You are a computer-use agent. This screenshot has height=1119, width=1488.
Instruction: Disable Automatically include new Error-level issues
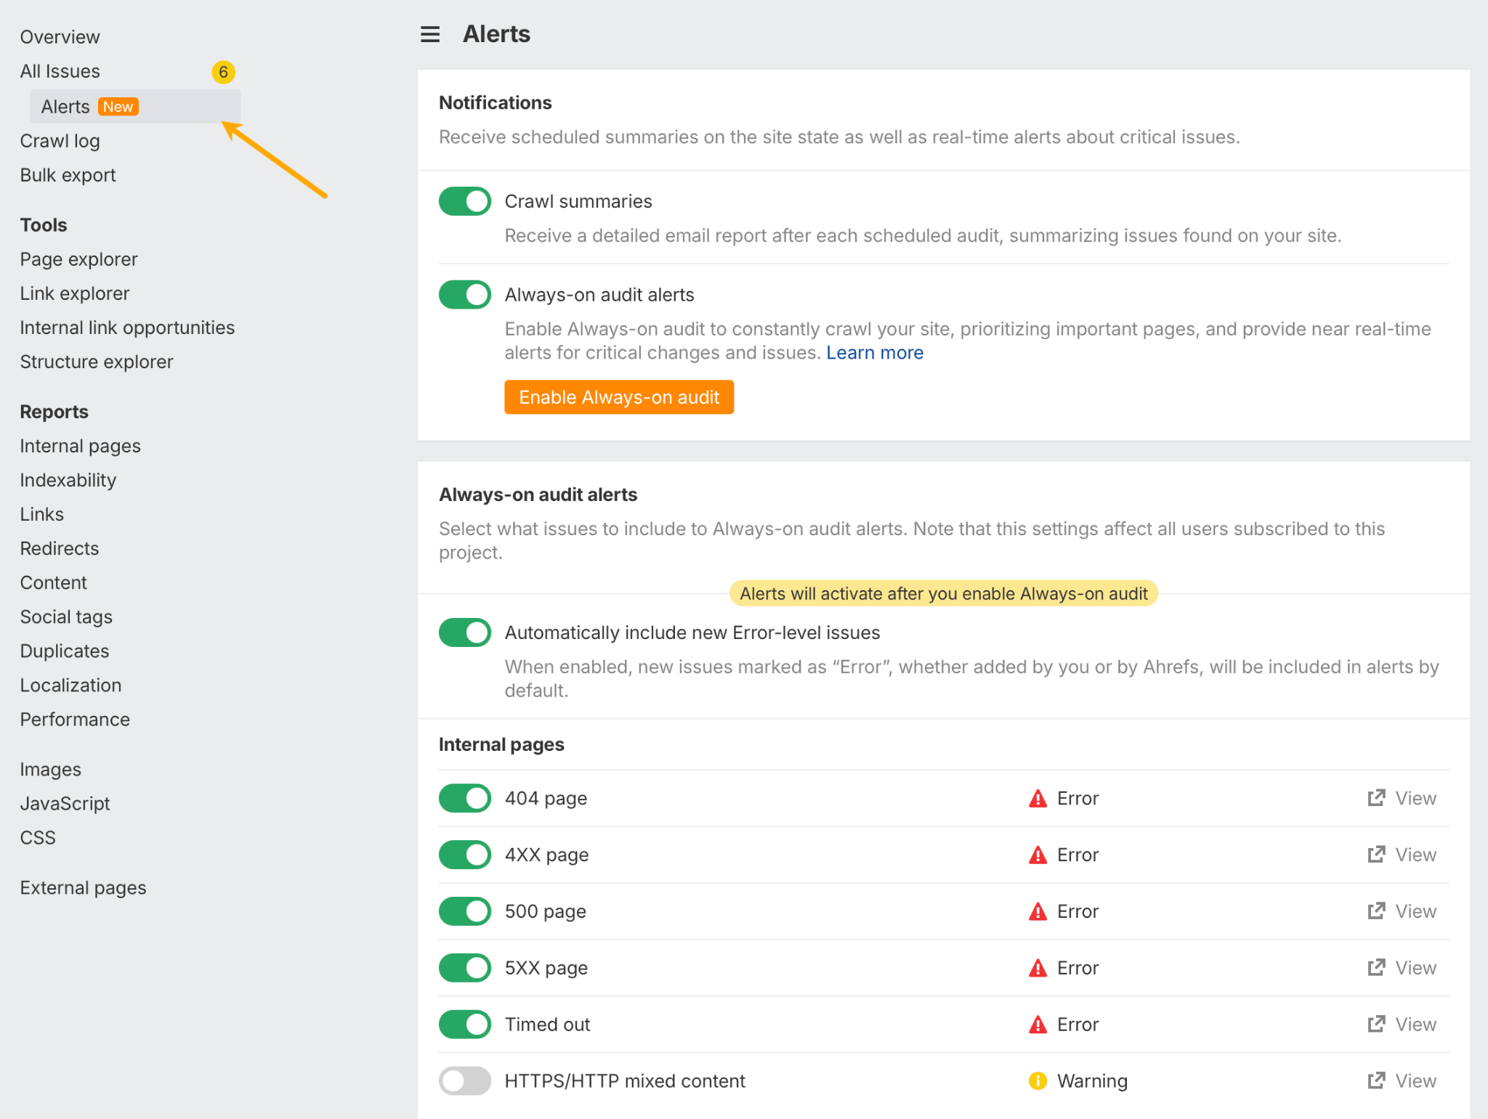click(x=464, y=632)
